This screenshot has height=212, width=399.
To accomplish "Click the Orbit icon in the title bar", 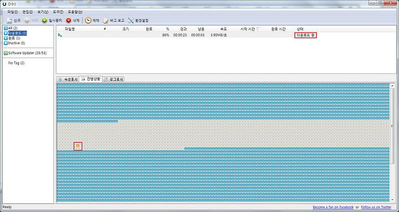I will pos(4,4).
